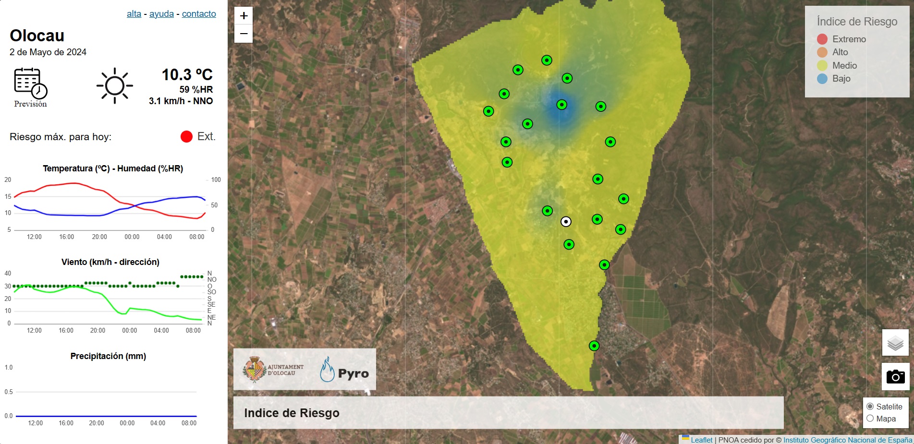
Task: Click the red Ext. risk indicator dot
Action: (186, 136)
